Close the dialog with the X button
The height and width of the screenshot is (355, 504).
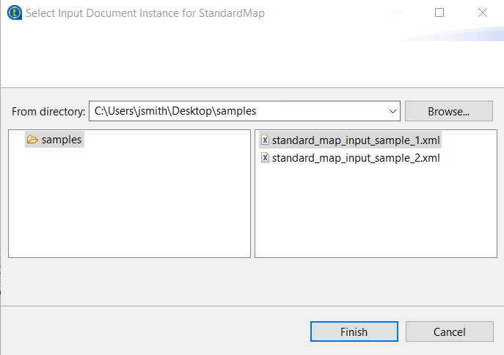tap(482, 12)
